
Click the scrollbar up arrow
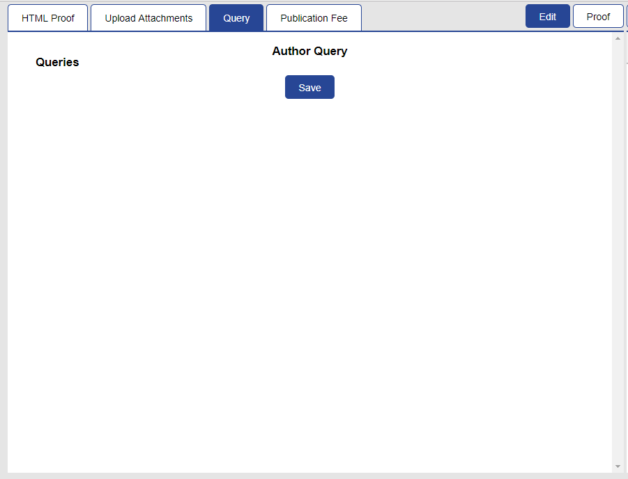pos(618,38)
